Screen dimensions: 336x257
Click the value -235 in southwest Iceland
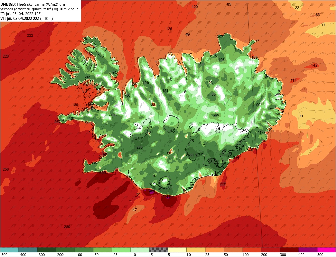139,147
